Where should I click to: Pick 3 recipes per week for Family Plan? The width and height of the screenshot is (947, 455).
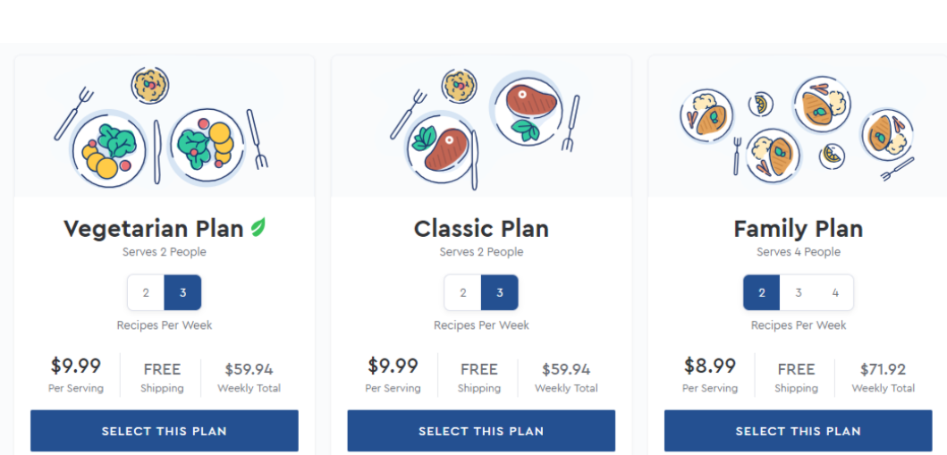(799, 292)
